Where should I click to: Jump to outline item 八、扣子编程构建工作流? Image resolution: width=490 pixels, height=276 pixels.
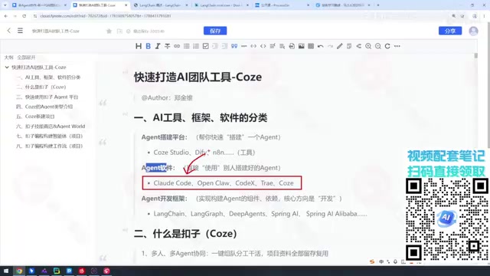pyautogui.click(x=49, y=146)
